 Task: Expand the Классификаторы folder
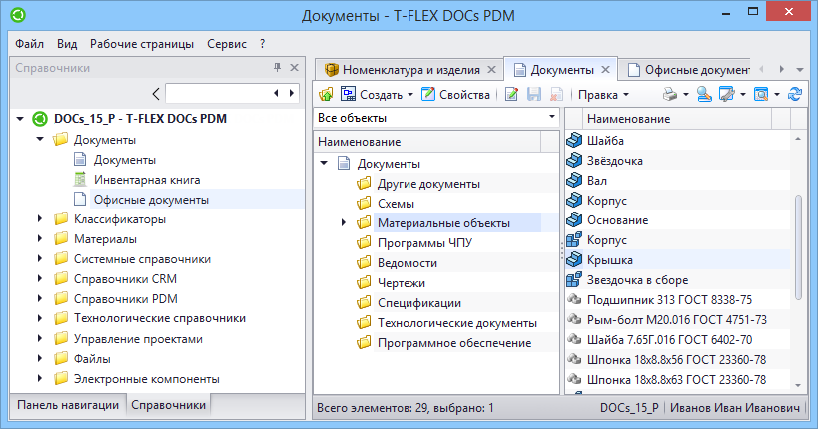pyautogui.click(x=40, y=218)
